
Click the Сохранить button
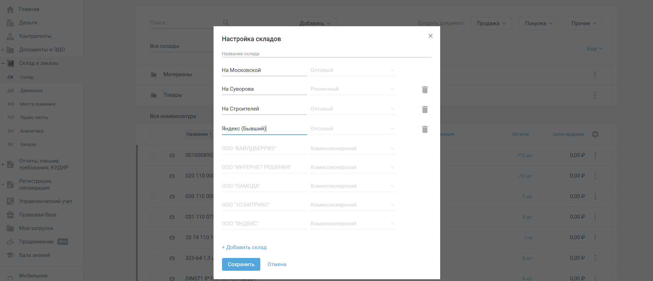pyautogui.click(x=241, y=264)
